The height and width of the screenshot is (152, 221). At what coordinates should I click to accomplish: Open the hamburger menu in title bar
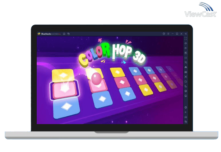tap(168, 34)
